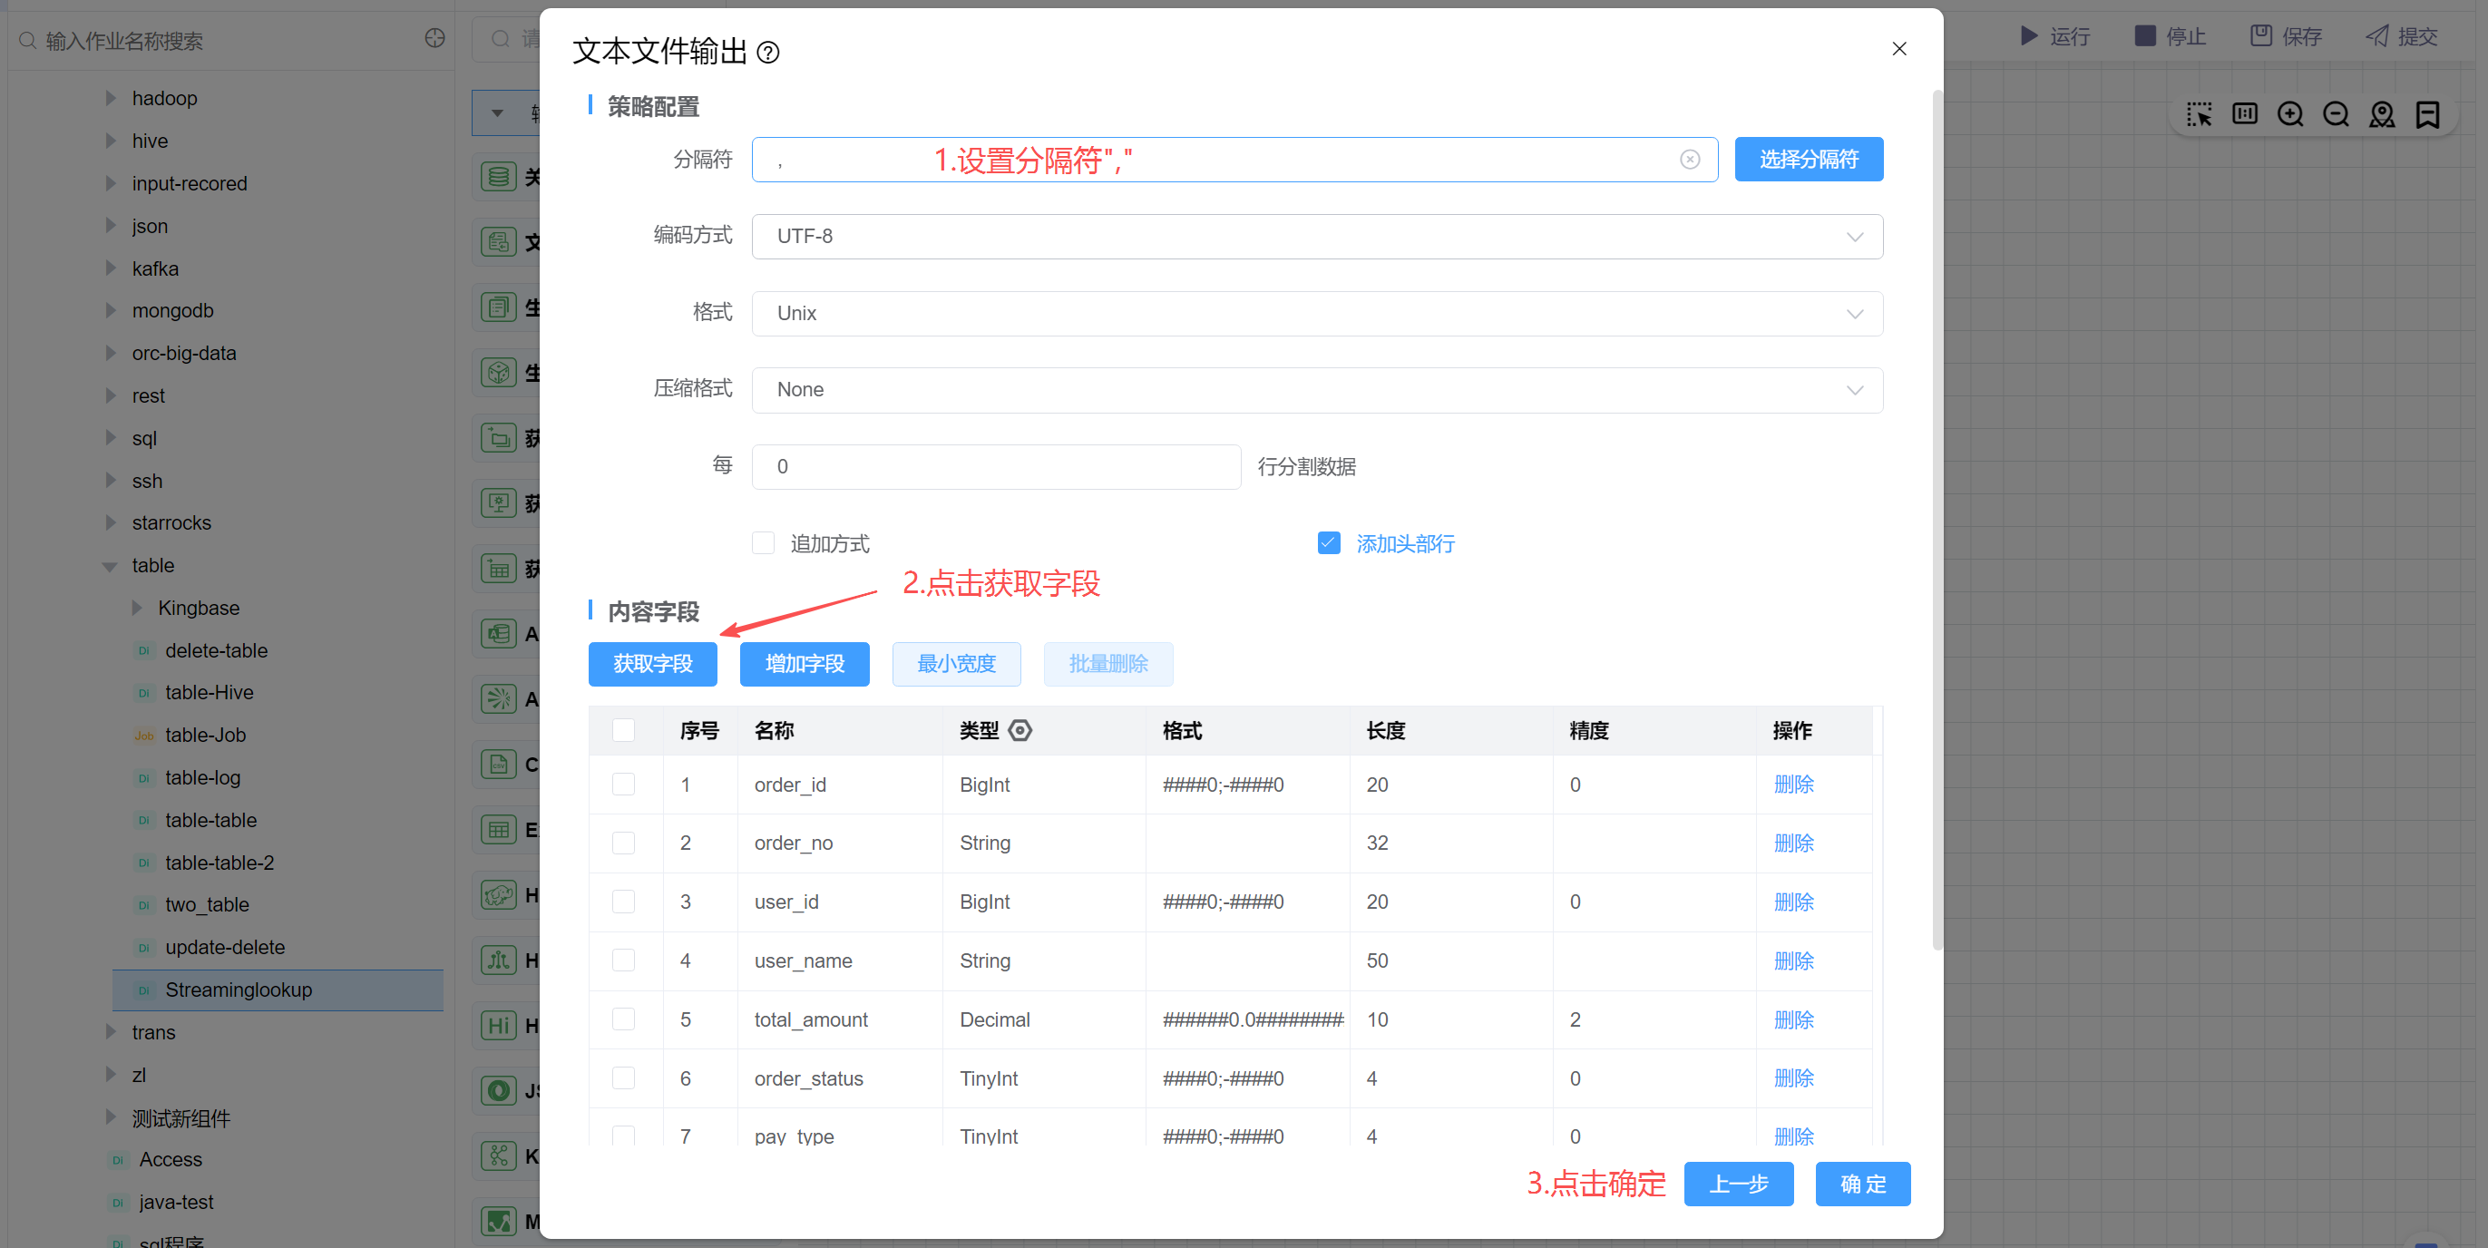Click the help icon beside 文本文件输出 title

[x=768, y=53]
